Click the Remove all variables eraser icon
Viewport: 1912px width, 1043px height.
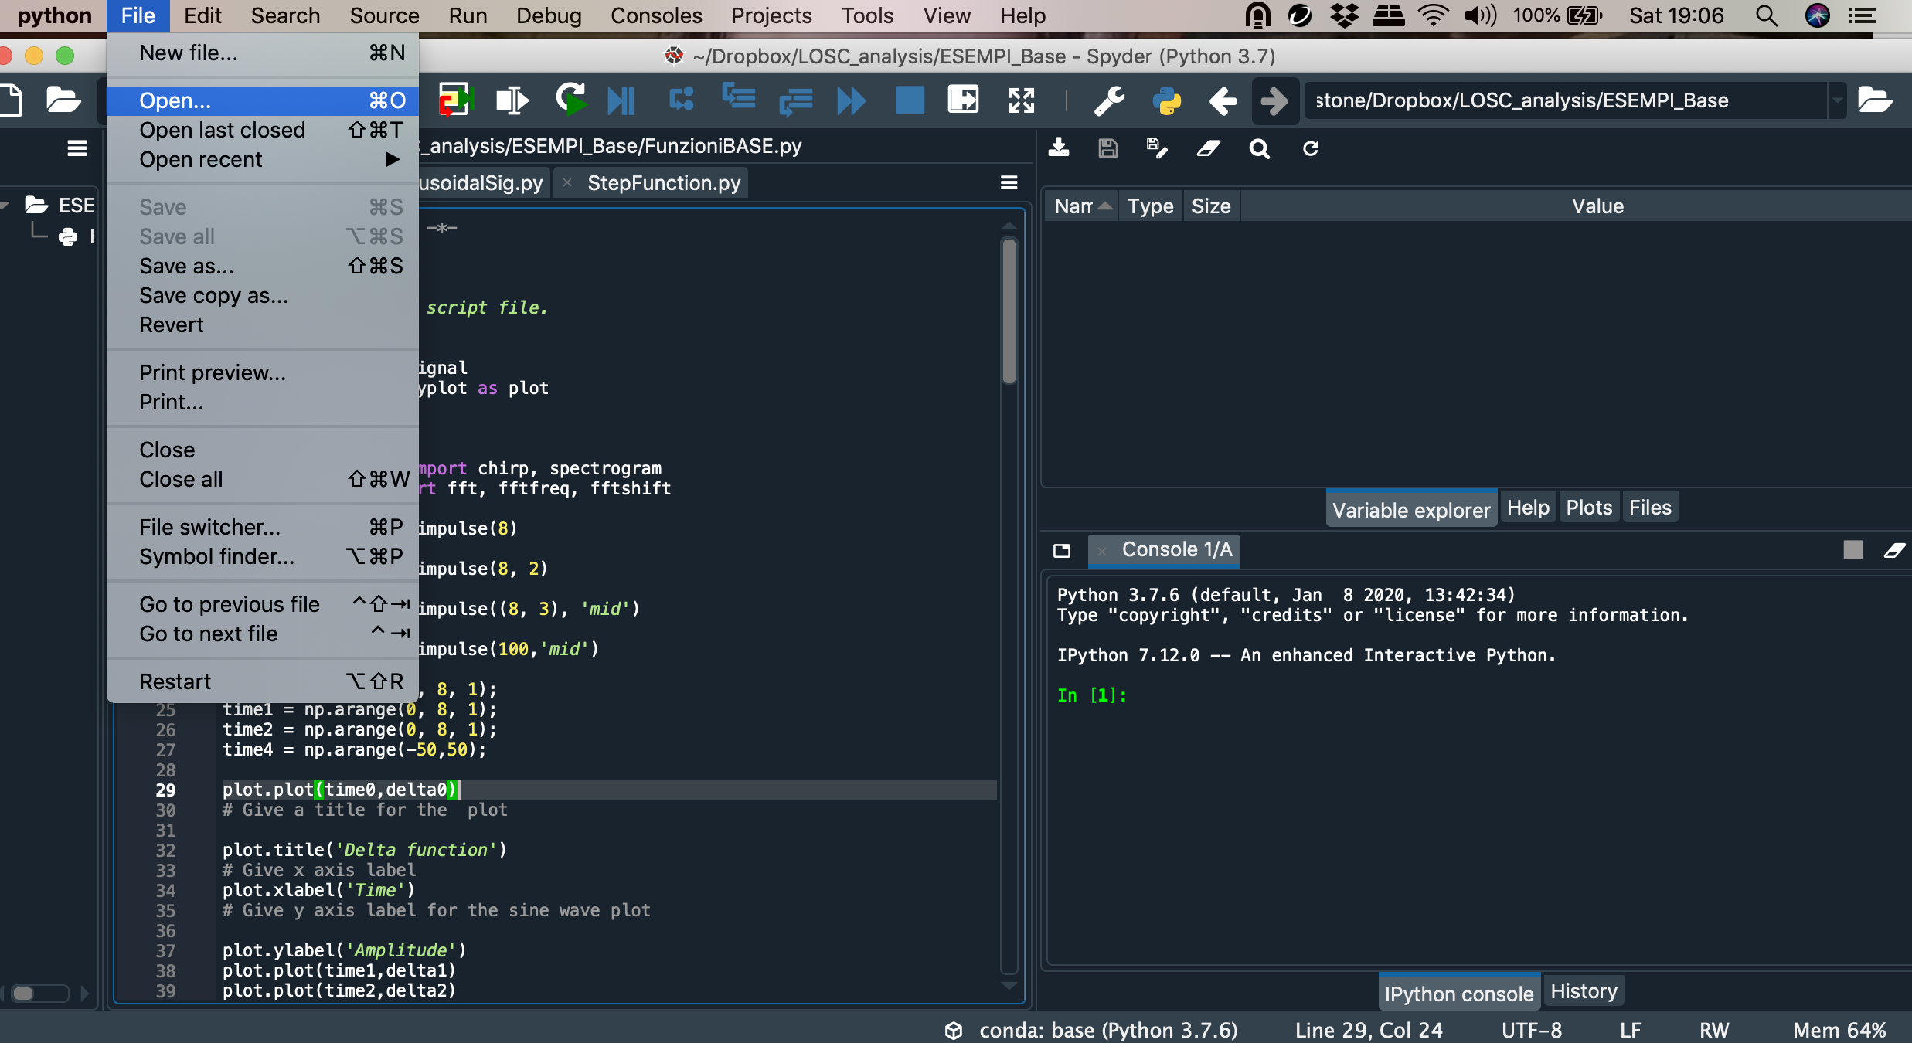(x=1208, y=148)
